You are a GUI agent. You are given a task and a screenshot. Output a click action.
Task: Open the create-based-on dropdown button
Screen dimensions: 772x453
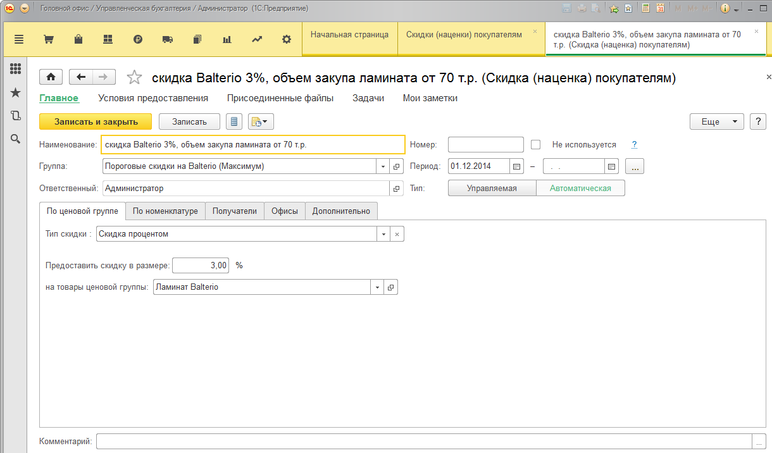tap(261, 121)
